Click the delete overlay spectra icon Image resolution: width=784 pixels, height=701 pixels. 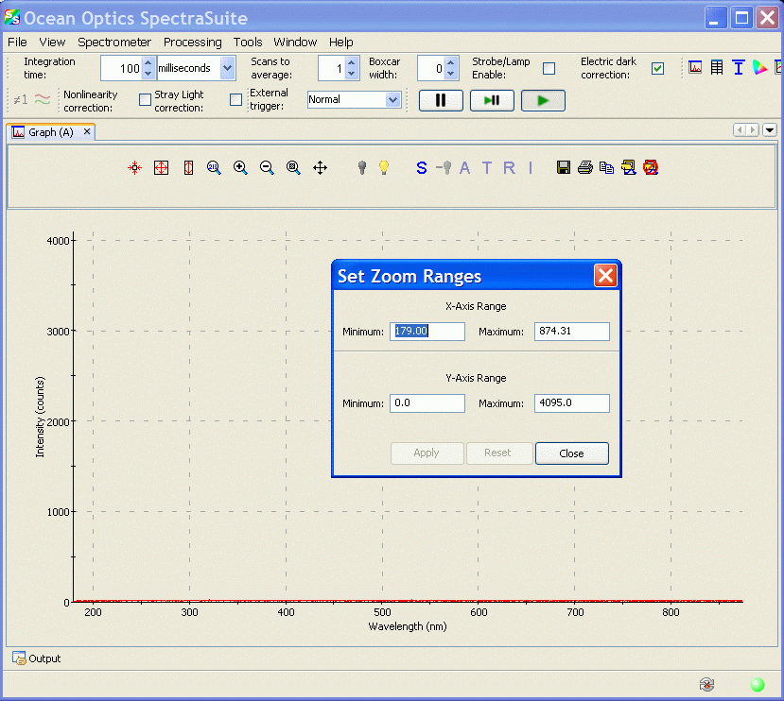(651, 168)
